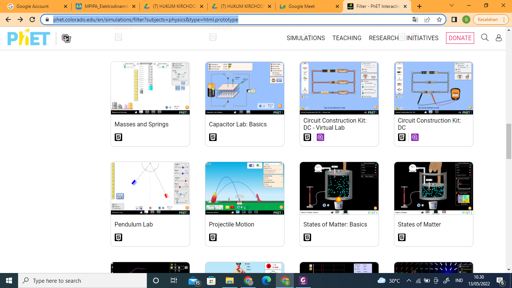Screen dimensions: 512x288
Task: Open the TEACHING menu
Action: click(347, 38)
